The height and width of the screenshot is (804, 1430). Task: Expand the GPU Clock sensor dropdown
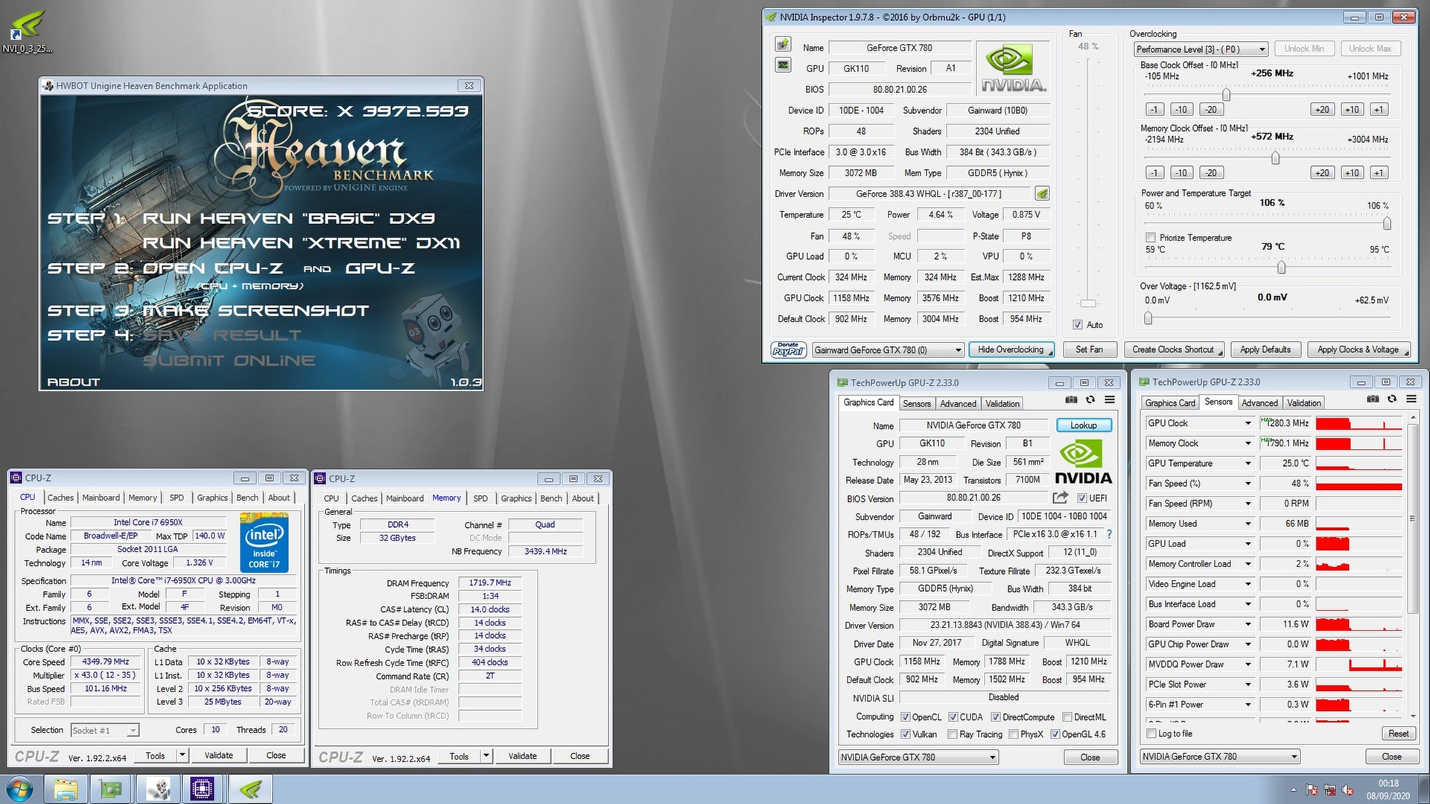(x=1248, y=423)
